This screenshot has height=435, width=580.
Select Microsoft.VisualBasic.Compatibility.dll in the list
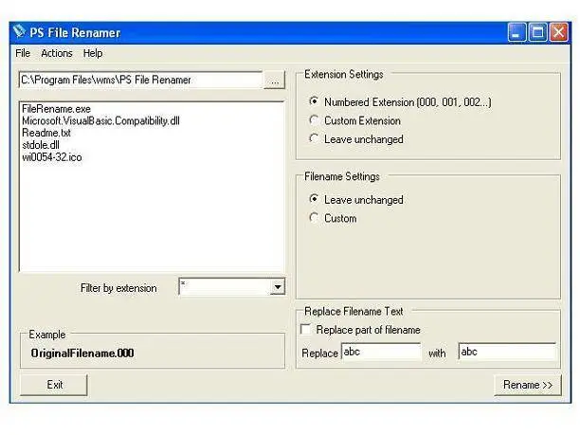point(100,121)
